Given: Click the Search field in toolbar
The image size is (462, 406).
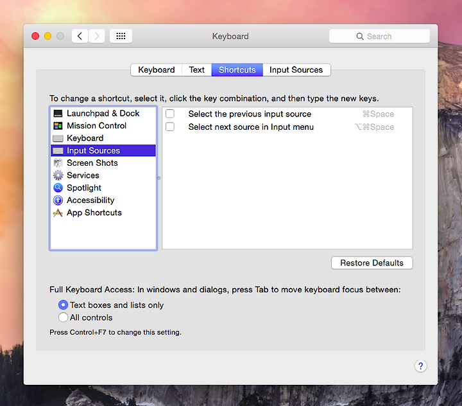Looking at the screenshot, I should [379, 36].
